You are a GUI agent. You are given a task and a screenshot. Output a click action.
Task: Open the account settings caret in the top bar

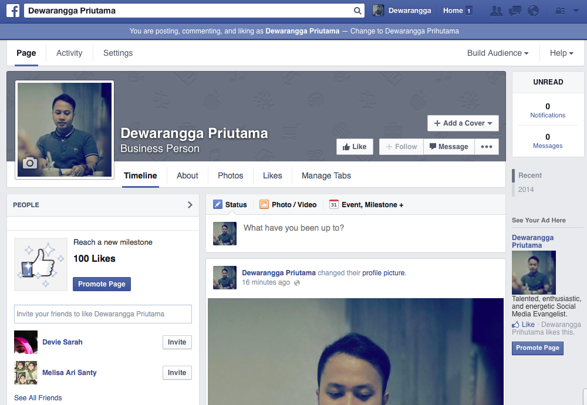click(x=577, y=10)
